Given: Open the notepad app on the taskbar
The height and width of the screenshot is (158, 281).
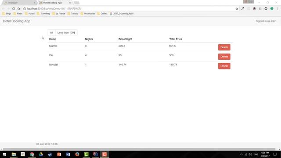Looking at the screenshot, I should [x=23, y=154].
